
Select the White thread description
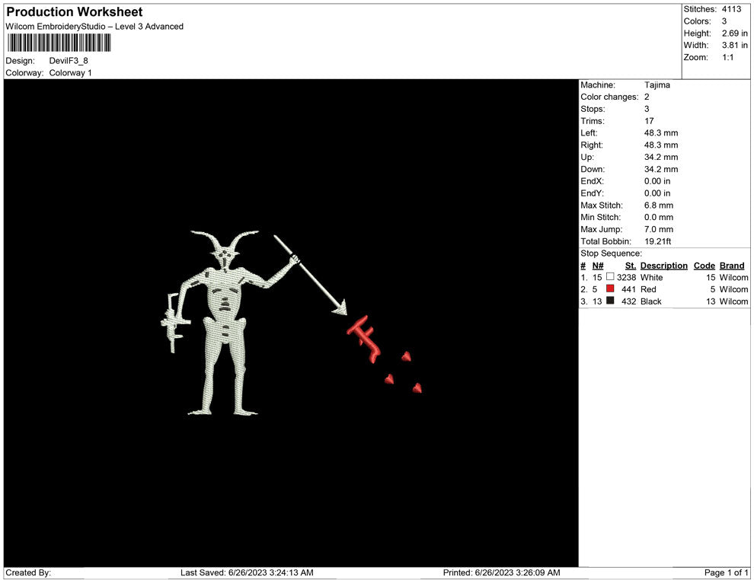click(x=651, y=277)
